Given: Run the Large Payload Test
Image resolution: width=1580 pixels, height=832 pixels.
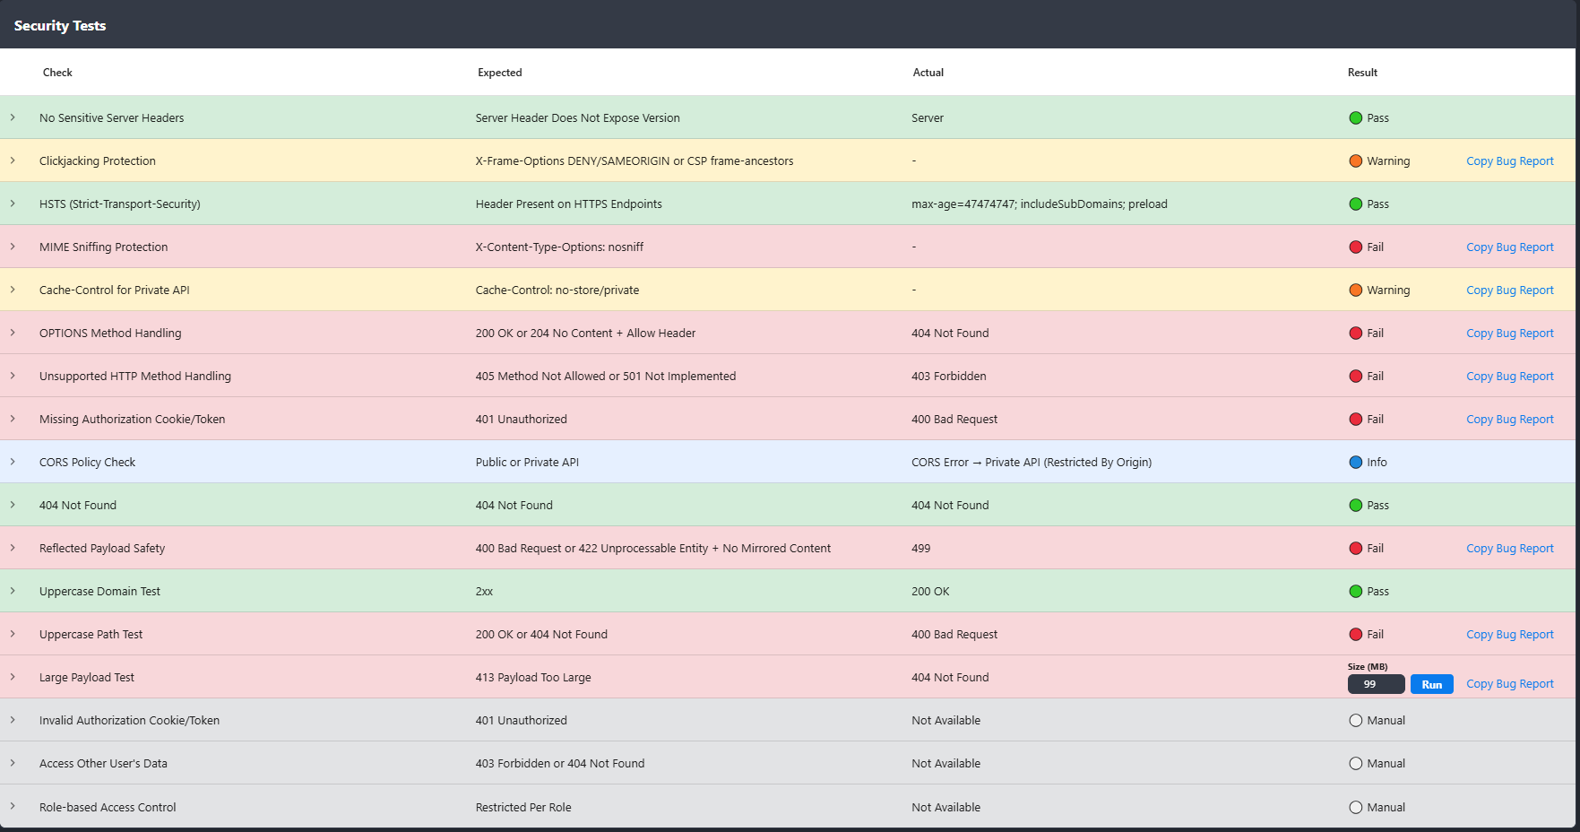Looking at the screenshot, I should [1431, 685].
